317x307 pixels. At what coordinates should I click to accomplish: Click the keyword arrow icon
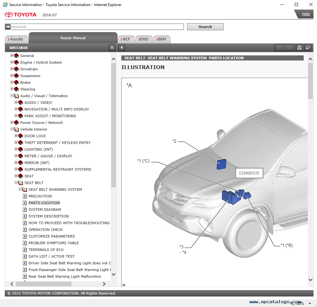point(8,27)
